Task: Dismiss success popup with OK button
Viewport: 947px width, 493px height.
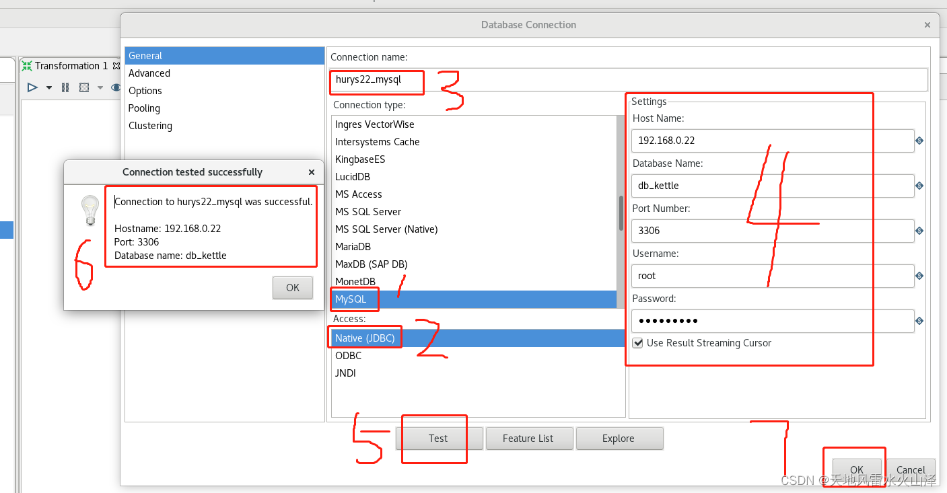Action: click(x=293, y=288)
